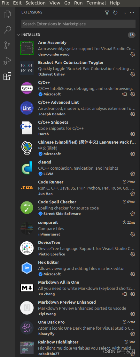The width and height of the screenshot is (140, 357).
Task: Click sync icon for Markdown All in One
Action: [124, 294]
